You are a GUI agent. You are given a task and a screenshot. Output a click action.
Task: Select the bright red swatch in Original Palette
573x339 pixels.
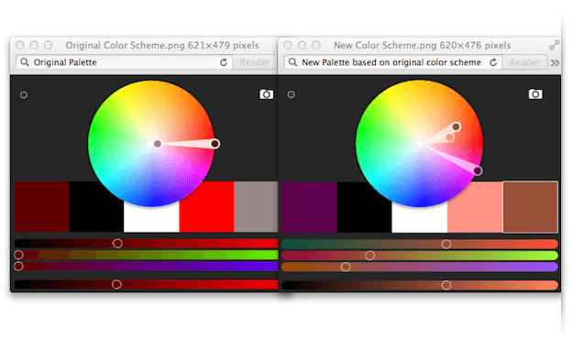(206, 207)
